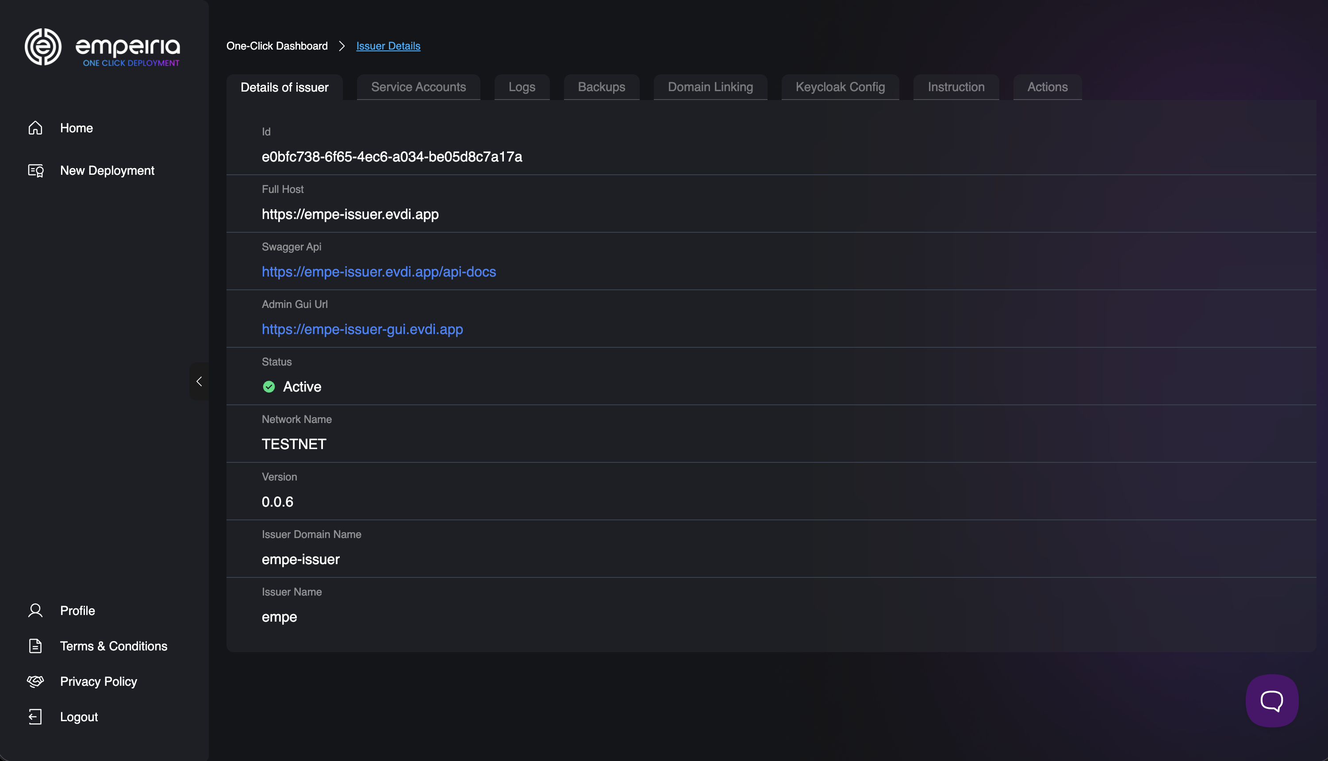Collapse the sidebar with the arrow handle
1328x761 pixels.
pos(199,381)
